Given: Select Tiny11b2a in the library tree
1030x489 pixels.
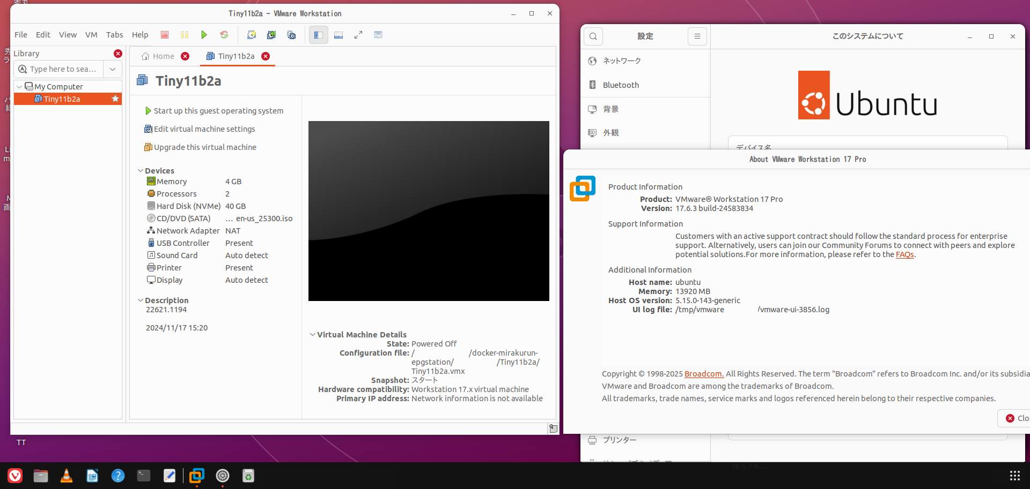Looking at the screenshot, I should [68, 99].
